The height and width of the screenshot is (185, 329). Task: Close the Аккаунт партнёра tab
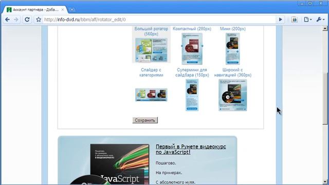tap(63, 10)
